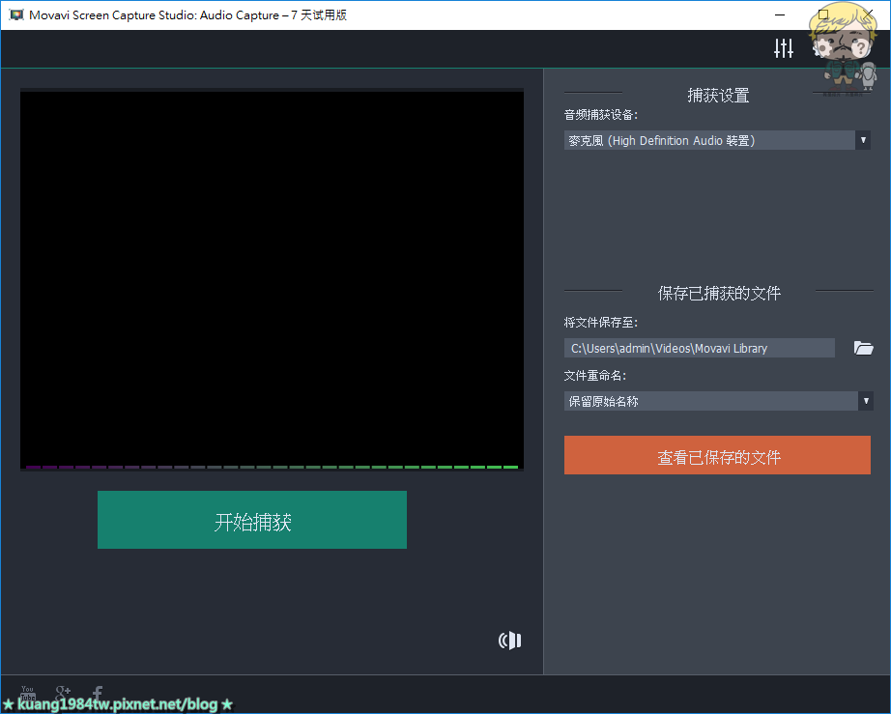Click the 保存已捕获的文件 heading

(x=719, y=293)
